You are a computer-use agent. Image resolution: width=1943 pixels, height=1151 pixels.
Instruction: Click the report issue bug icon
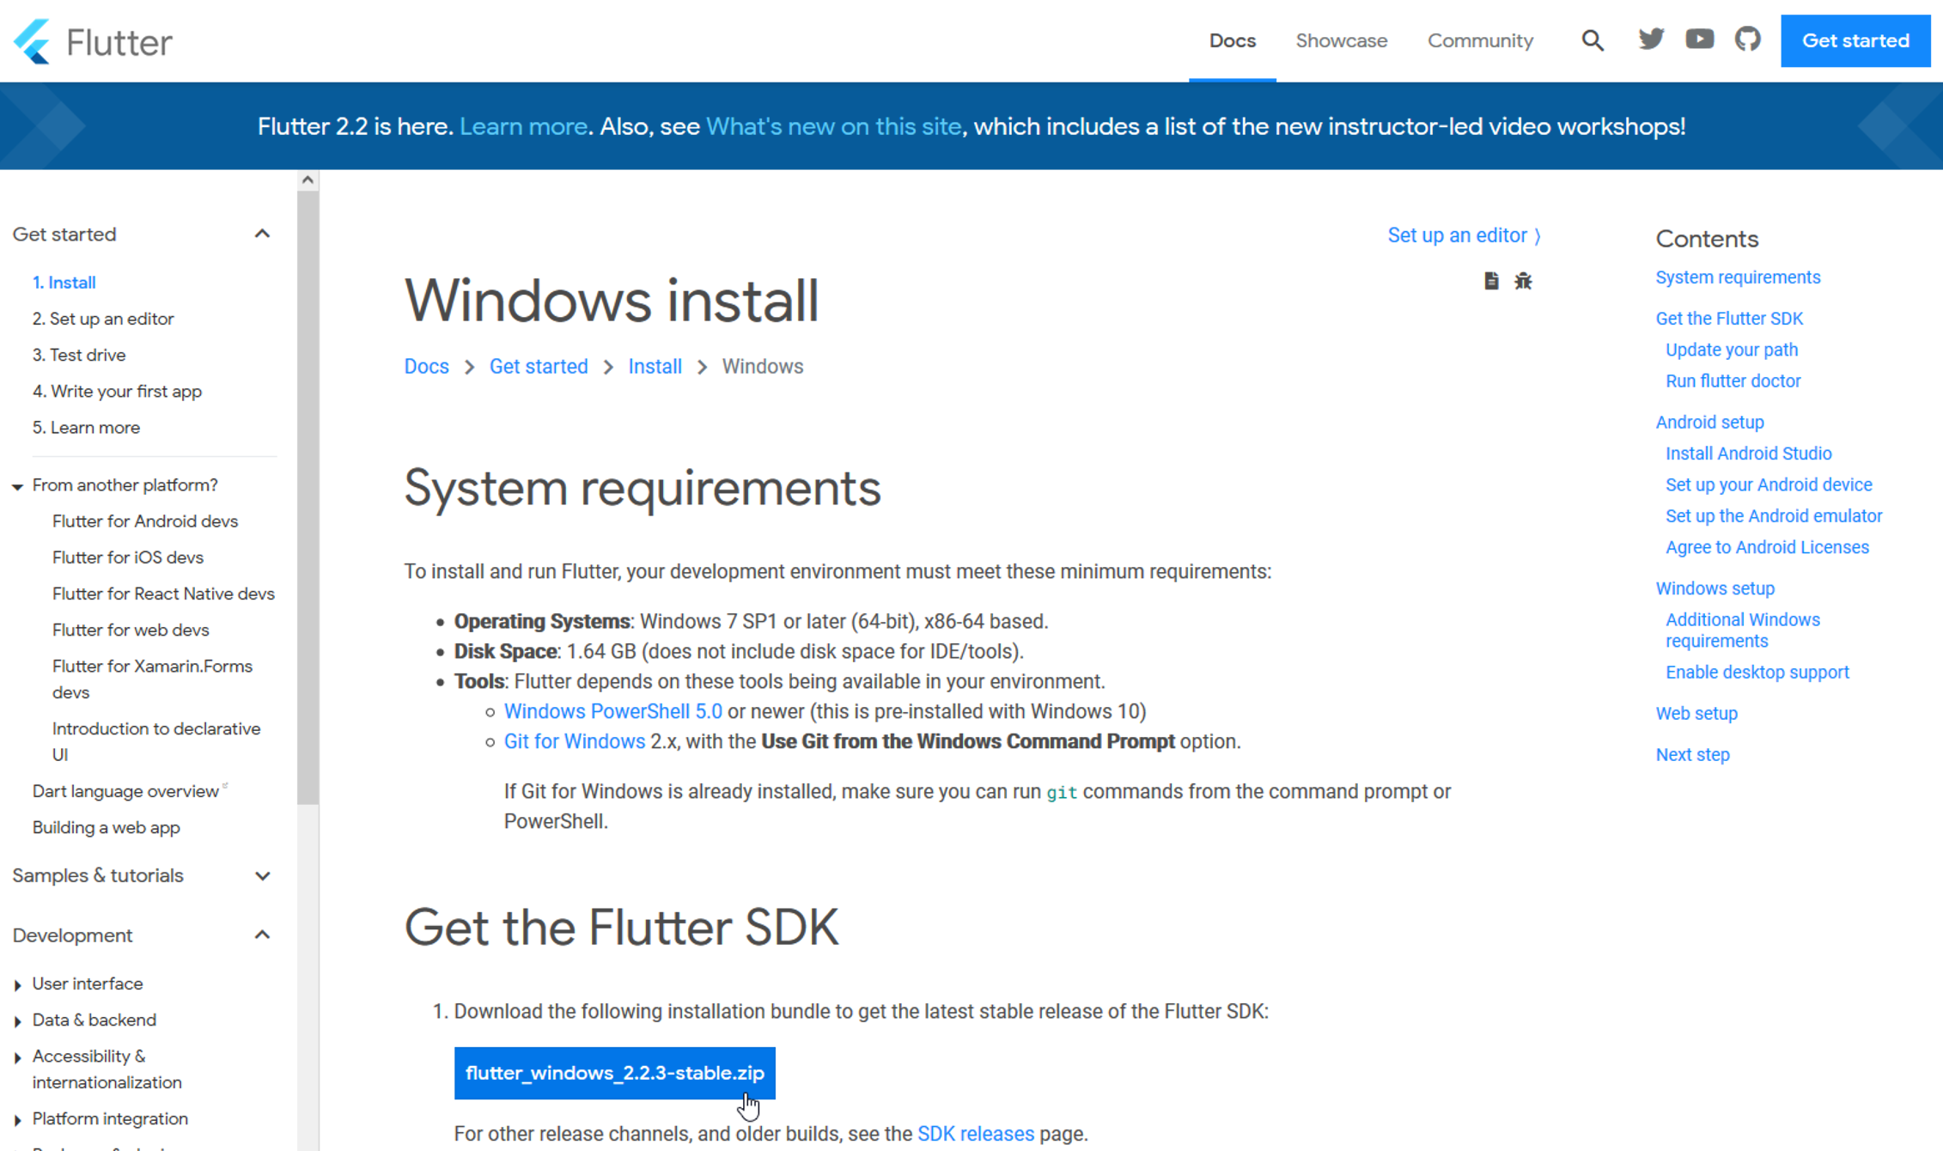click(1523, 281)
